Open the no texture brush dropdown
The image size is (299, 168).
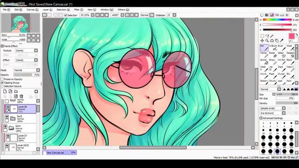point(273,113)
